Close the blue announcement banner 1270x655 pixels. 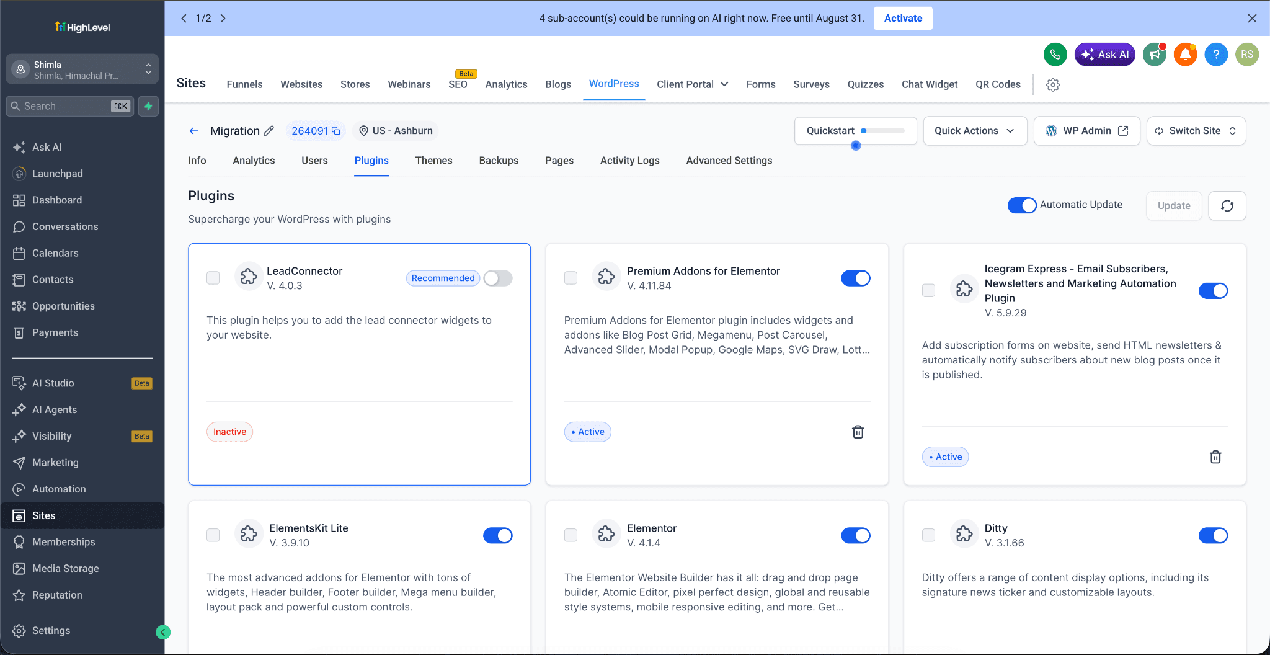1252,18
